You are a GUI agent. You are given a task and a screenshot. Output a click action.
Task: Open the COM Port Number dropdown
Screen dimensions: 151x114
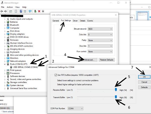click(75, 108)
